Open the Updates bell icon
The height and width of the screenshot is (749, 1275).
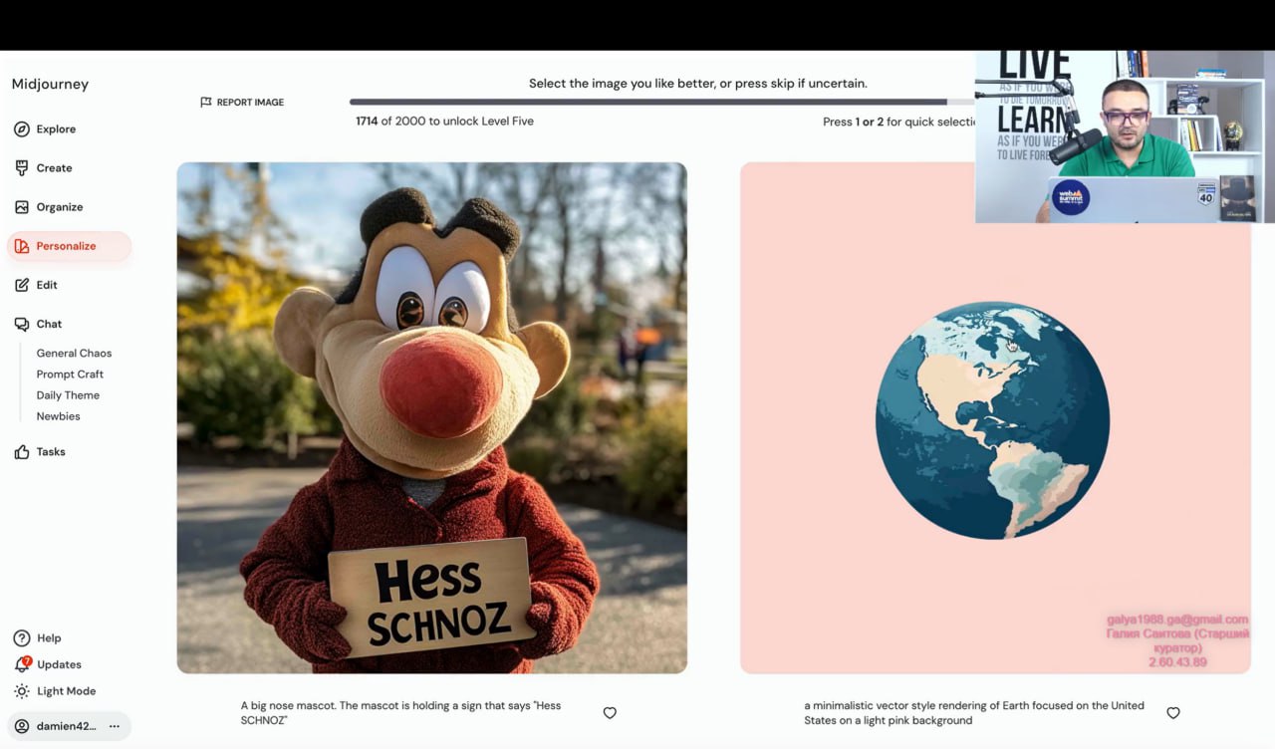22,664
